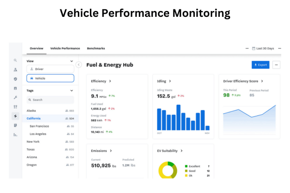Collapse the filter panel with arrow button
Image resolution: width=290 pixels, height=193 pixels.
79,65
